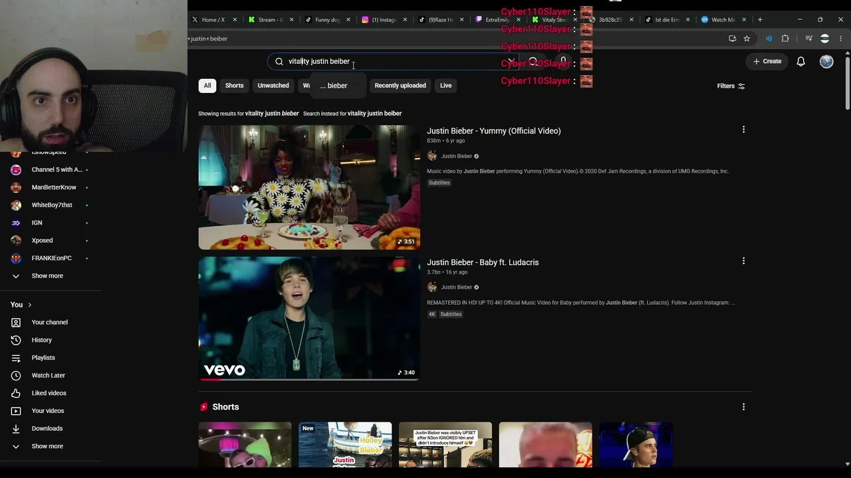Screen dimensions: 851x478
Task: Bookmark this page with the star icon
Action: click(747, 39)
